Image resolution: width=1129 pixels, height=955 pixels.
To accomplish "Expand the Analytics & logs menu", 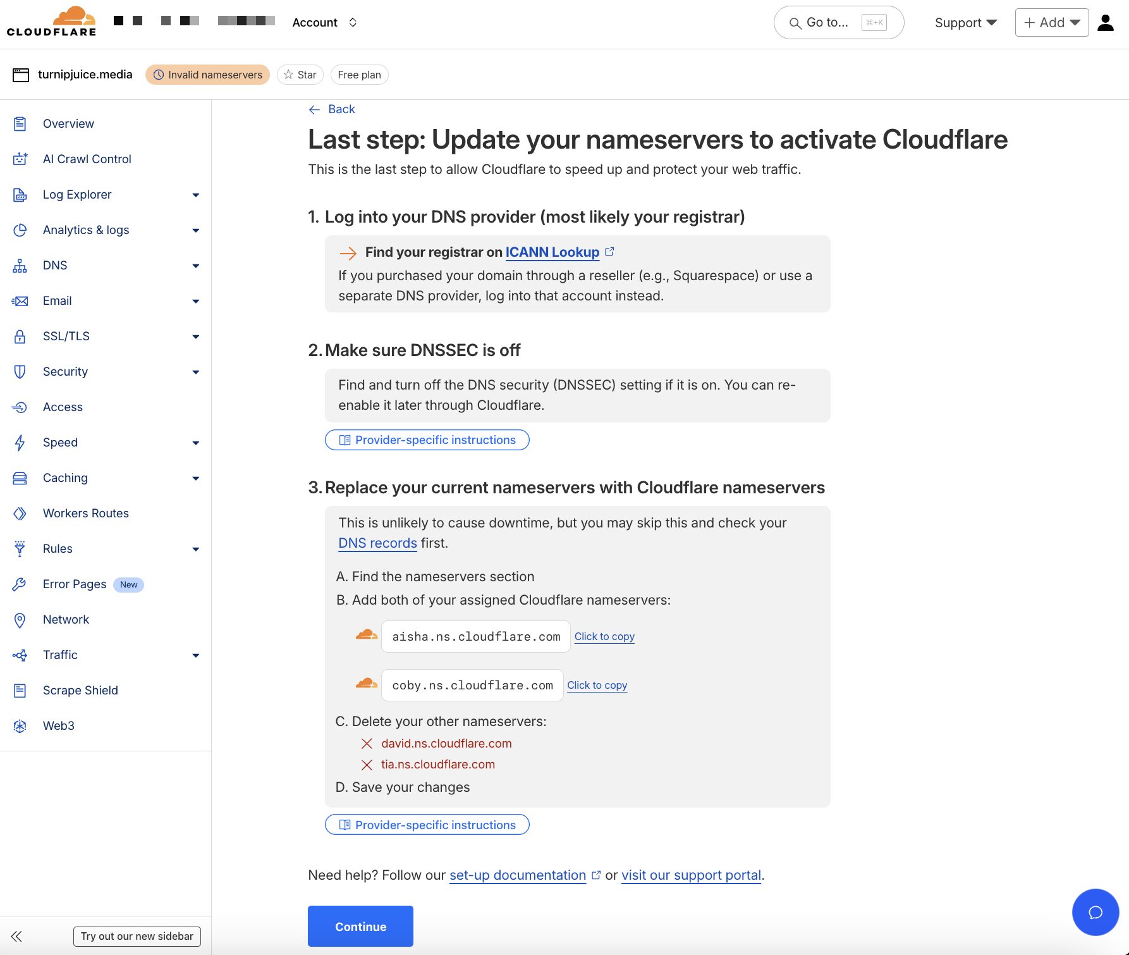I will (195, 230).
